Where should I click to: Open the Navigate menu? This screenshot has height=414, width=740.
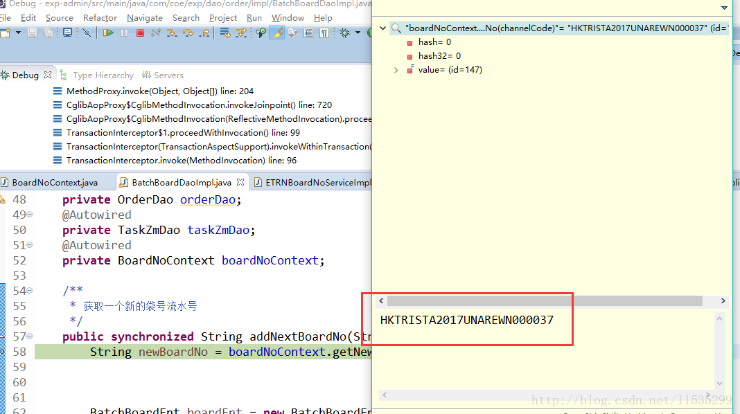[x=145, y=18]
